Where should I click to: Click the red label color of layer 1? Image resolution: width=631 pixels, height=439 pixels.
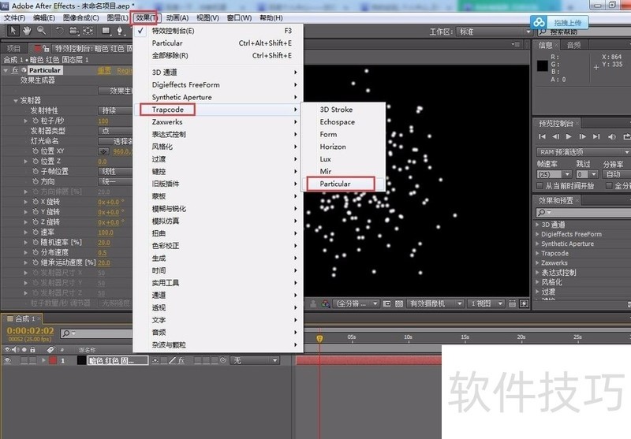pos(53,360)
